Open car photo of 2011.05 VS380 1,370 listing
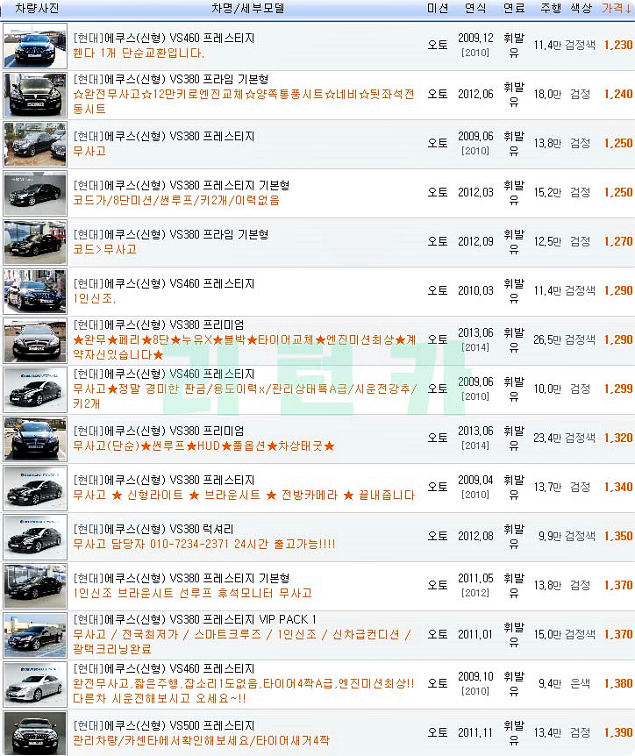This screenshot has height=756, width=635. coord(35,587)
